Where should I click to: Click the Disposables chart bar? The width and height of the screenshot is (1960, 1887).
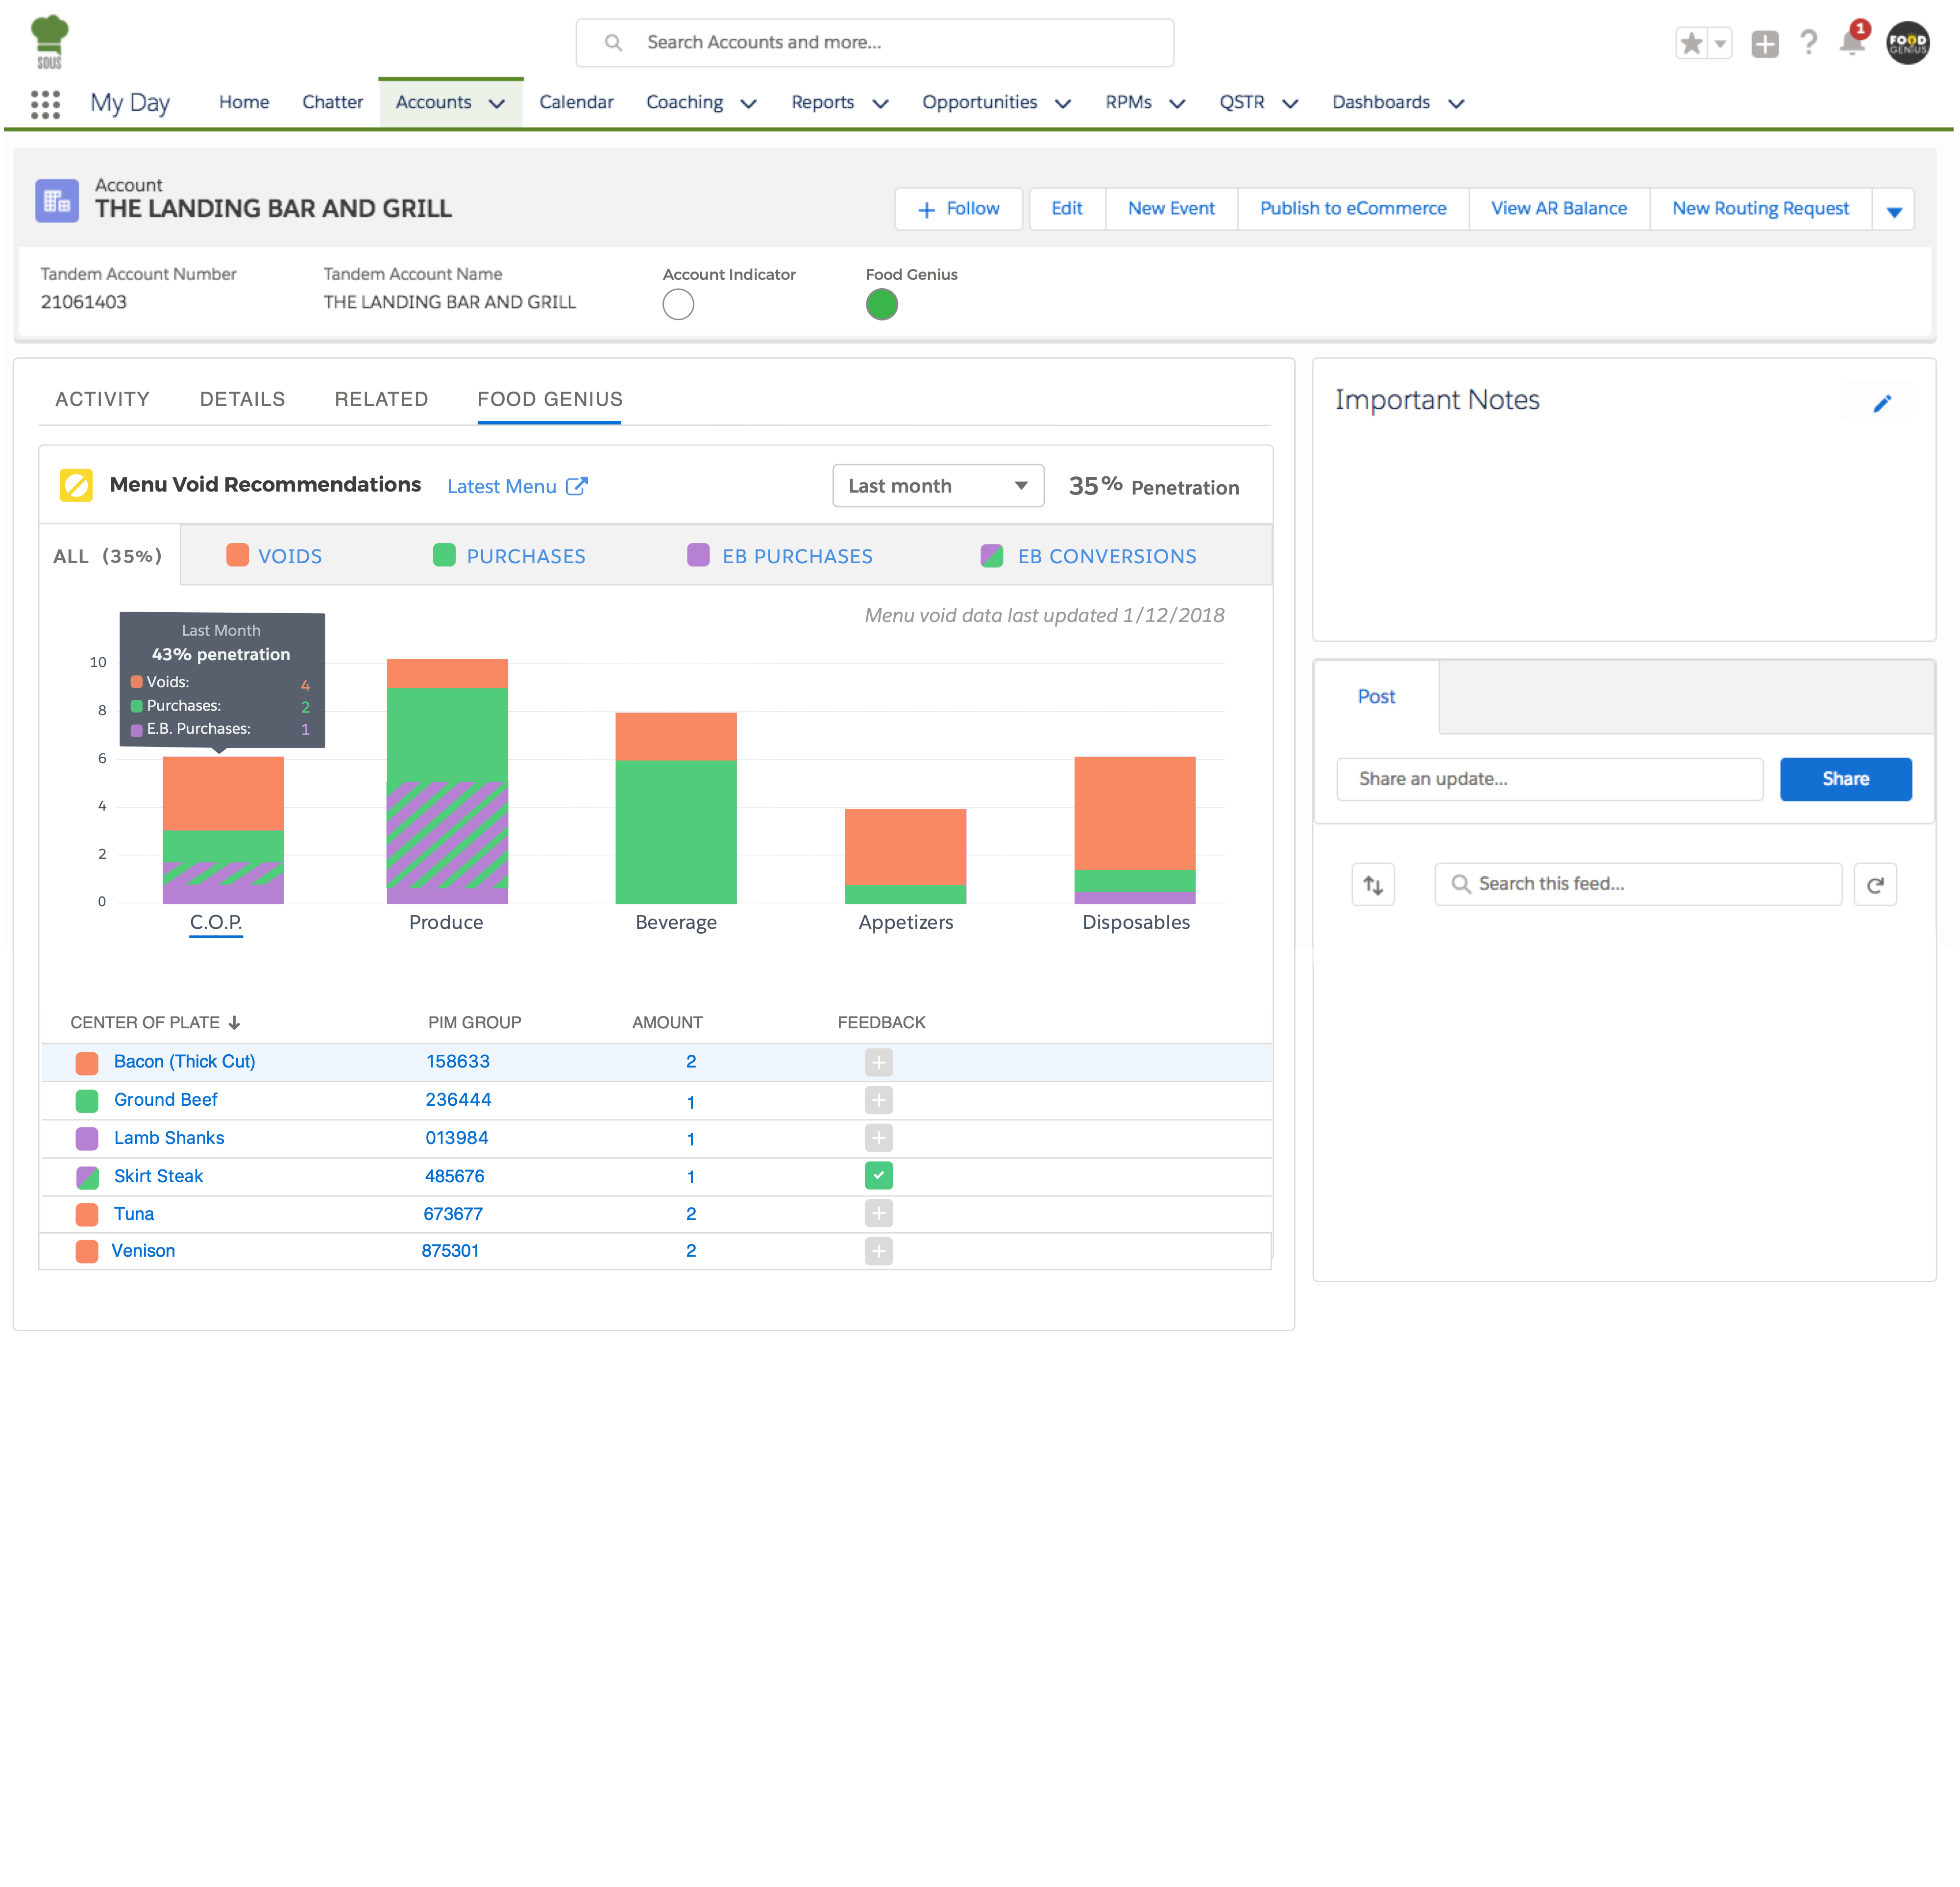click(1135, 830)
